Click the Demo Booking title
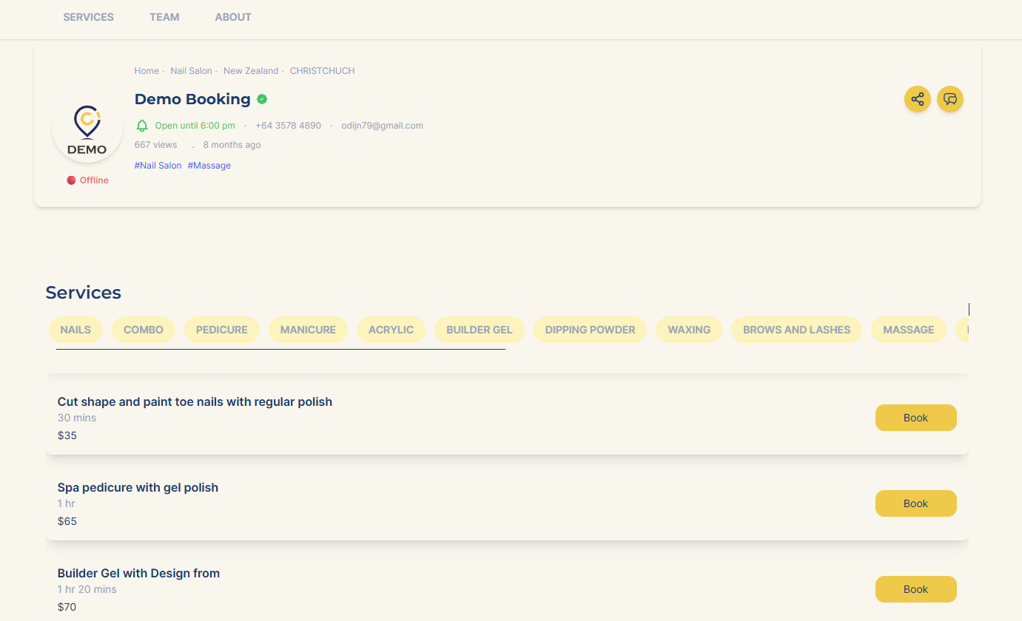 click(x=192, y=99)
